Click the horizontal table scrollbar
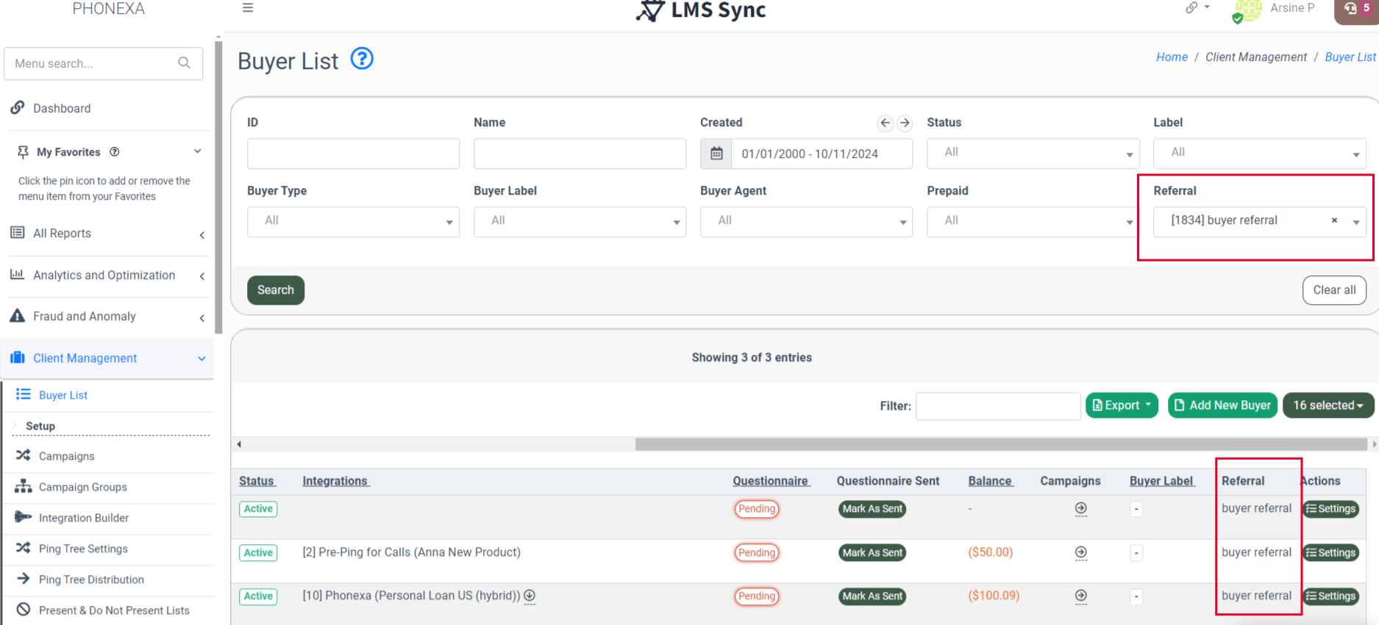The image size is (1379, 625). point(1000,444)
